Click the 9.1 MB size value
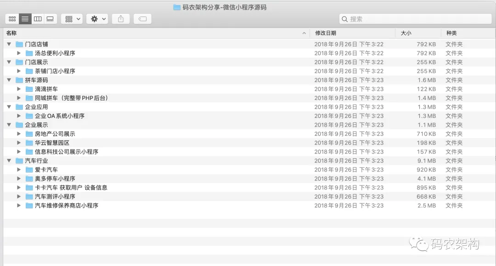The height and width of the screenshot is (266, 496). 426,161
